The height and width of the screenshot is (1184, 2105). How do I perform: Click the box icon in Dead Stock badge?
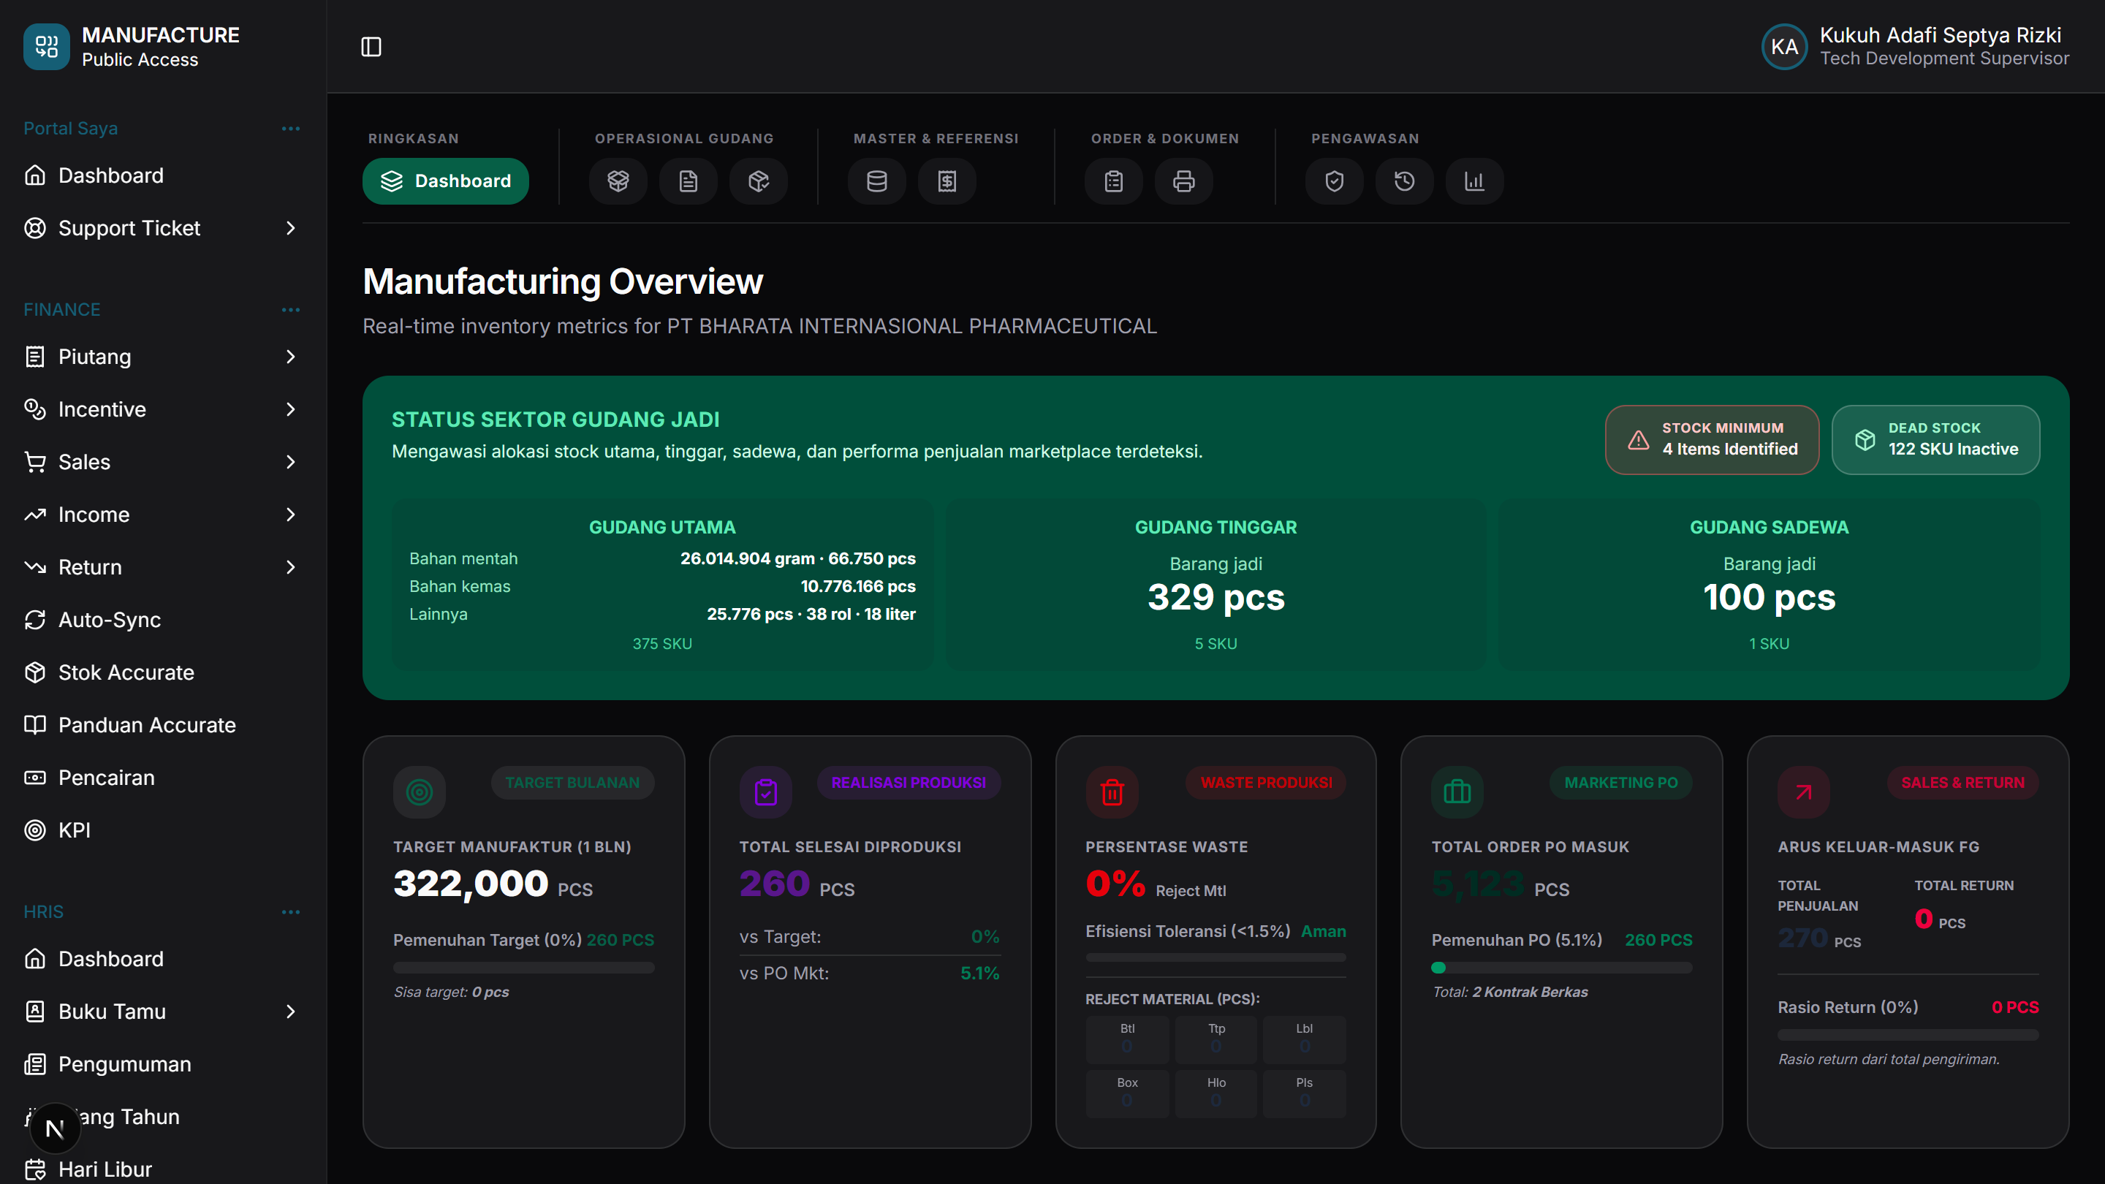pyautogui.click(x=1865, y=439)
